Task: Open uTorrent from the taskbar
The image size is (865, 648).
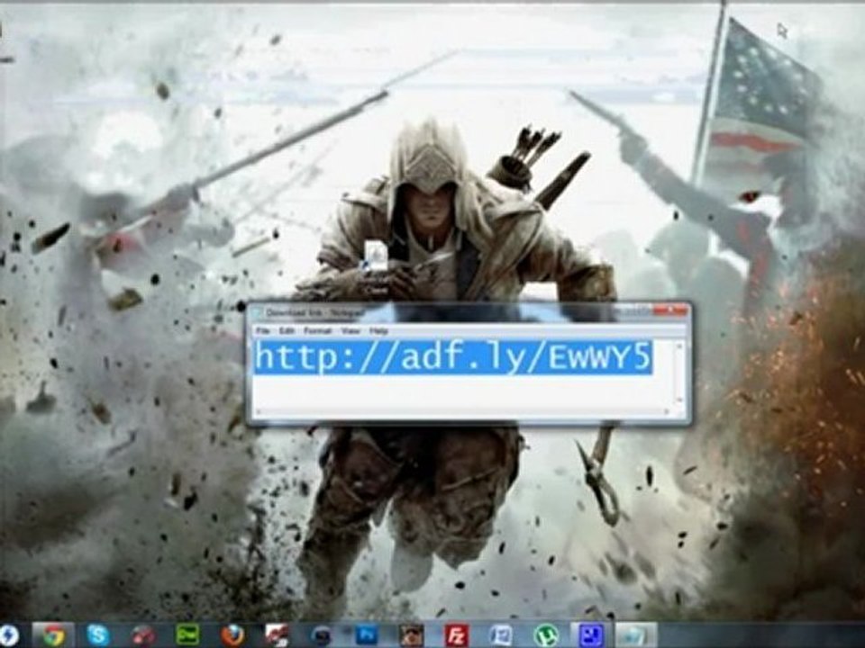Action: (546, 635)
